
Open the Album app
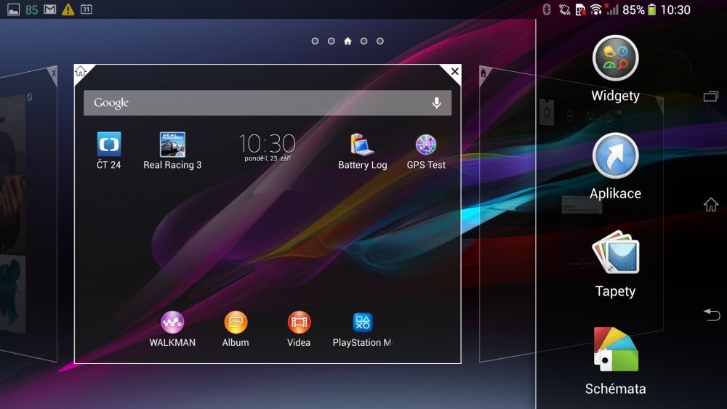tap(236, 329)
